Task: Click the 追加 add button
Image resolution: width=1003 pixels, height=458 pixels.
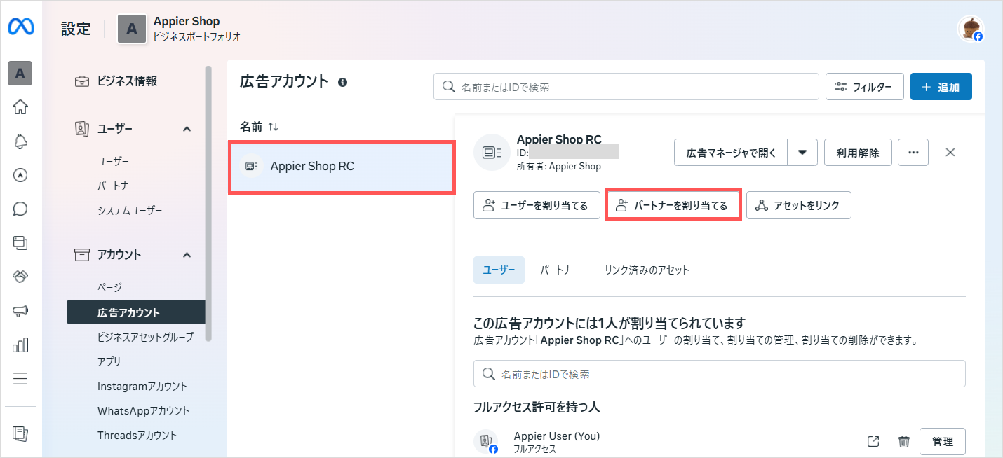Action: point(941,87)
